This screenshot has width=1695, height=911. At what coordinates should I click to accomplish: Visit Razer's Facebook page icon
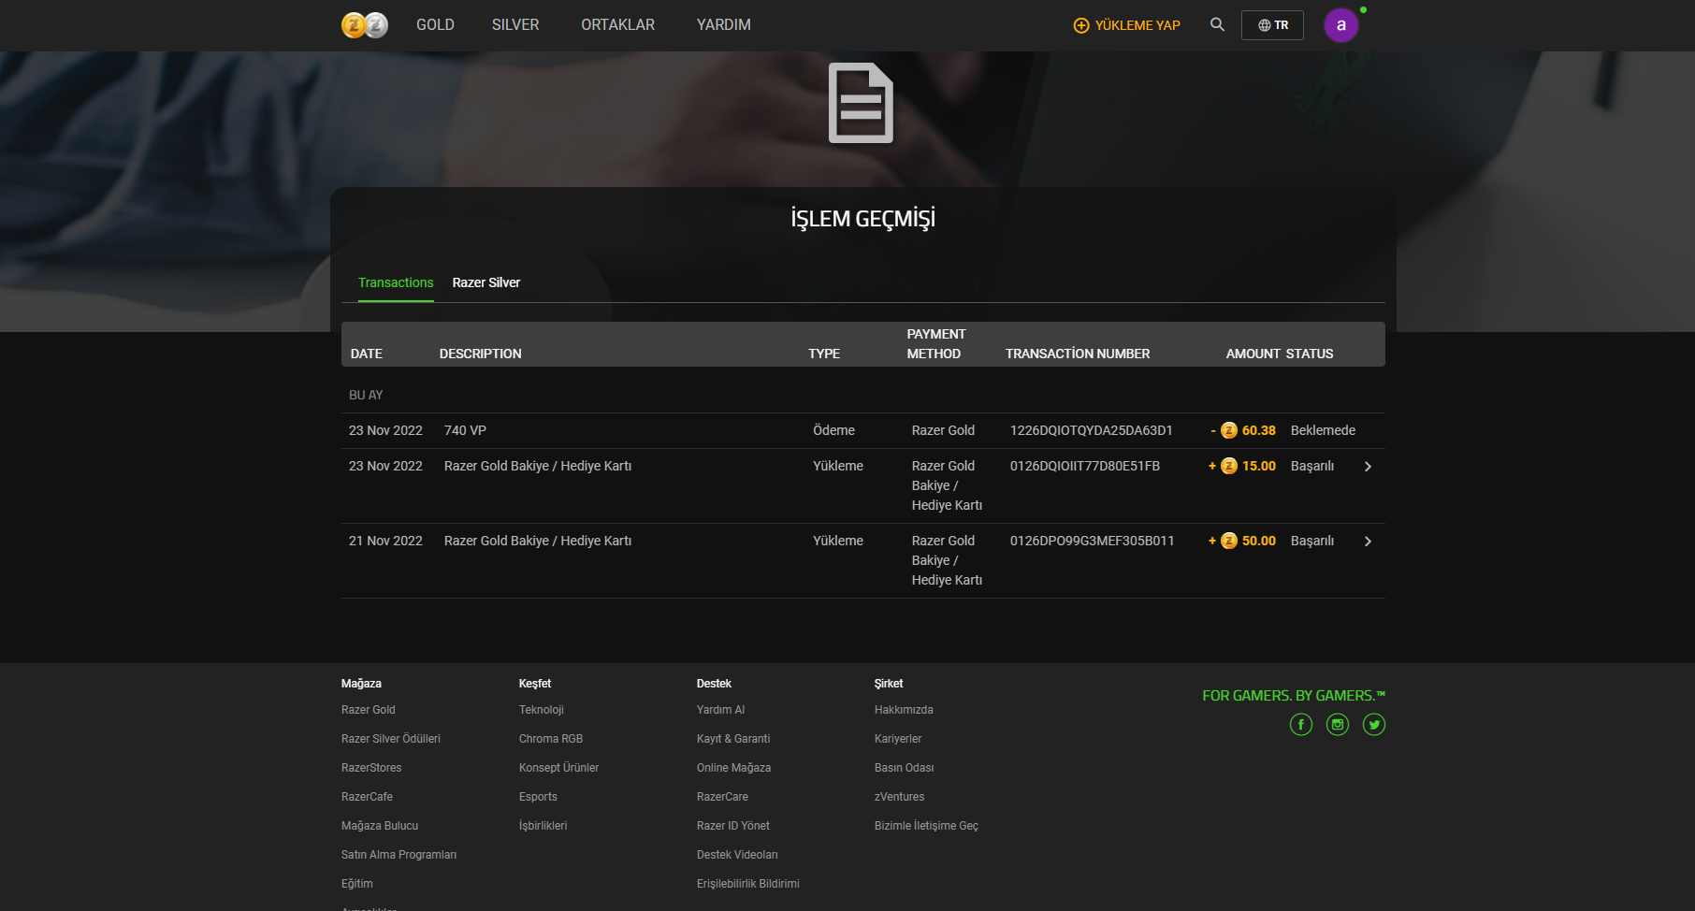pos(1301,725)
